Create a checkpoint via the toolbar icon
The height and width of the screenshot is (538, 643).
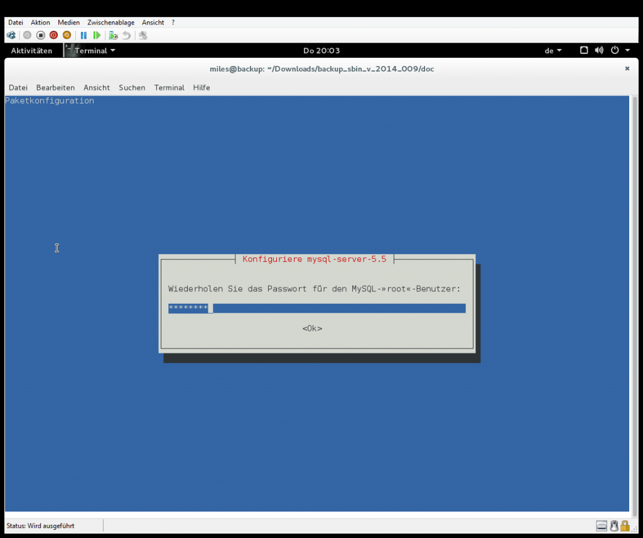[x=113, y=35]
